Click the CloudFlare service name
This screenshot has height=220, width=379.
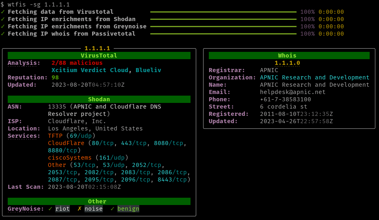point(66,143)
